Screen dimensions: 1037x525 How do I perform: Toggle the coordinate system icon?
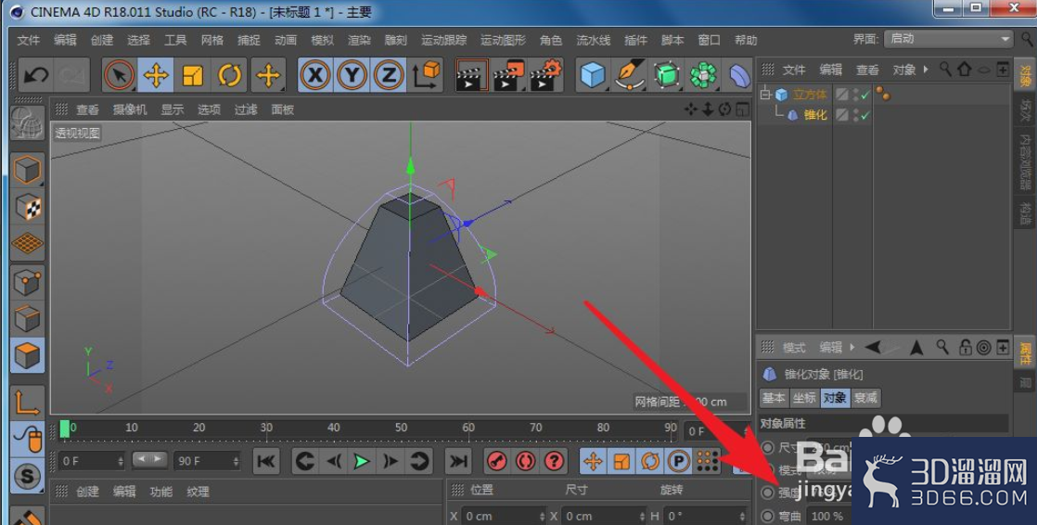427,75
